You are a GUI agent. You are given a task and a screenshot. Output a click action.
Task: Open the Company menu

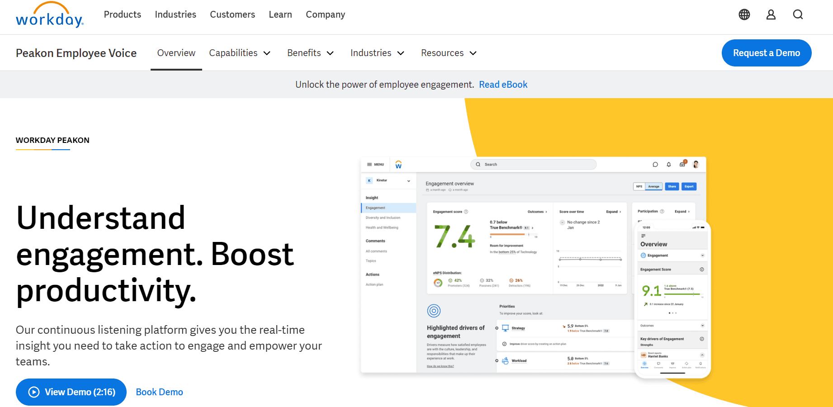point(326,14)
